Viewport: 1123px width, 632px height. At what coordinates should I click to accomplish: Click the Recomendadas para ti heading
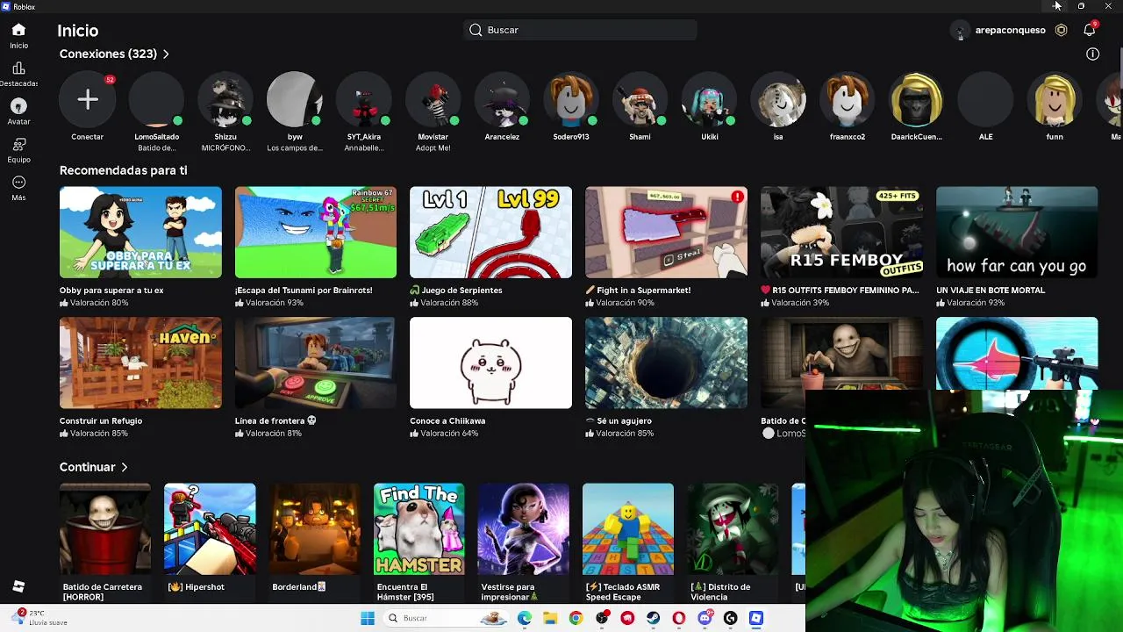click(x=123, y=170)
